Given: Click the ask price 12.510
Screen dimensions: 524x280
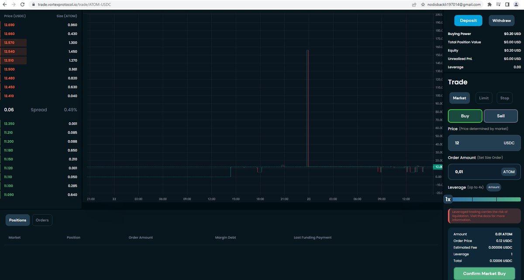Looking at the screenshot, I should tap(9, 60).
